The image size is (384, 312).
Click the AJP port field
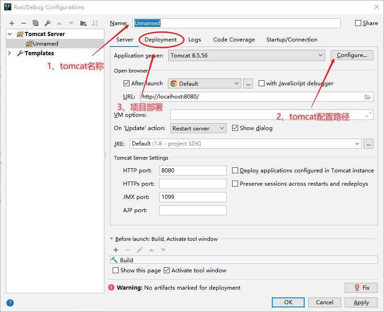click(x=193, y=210)
